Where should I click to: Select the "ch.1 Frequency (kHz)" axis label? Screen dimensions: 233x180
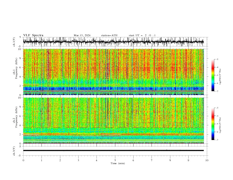click(15, 68)
